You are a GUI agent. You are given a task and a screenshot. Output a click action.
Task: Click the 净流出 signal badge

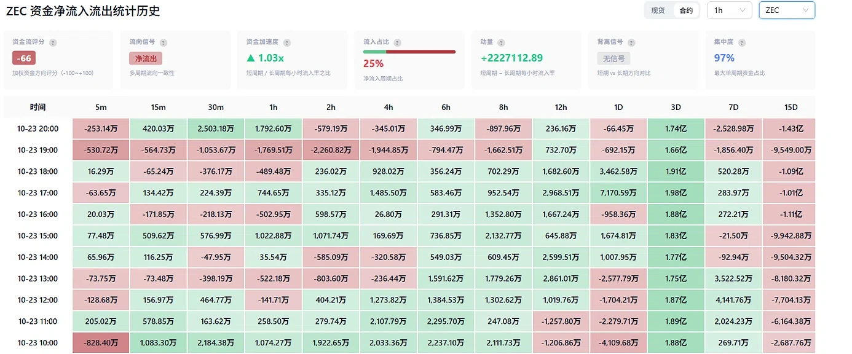[146, 58]
